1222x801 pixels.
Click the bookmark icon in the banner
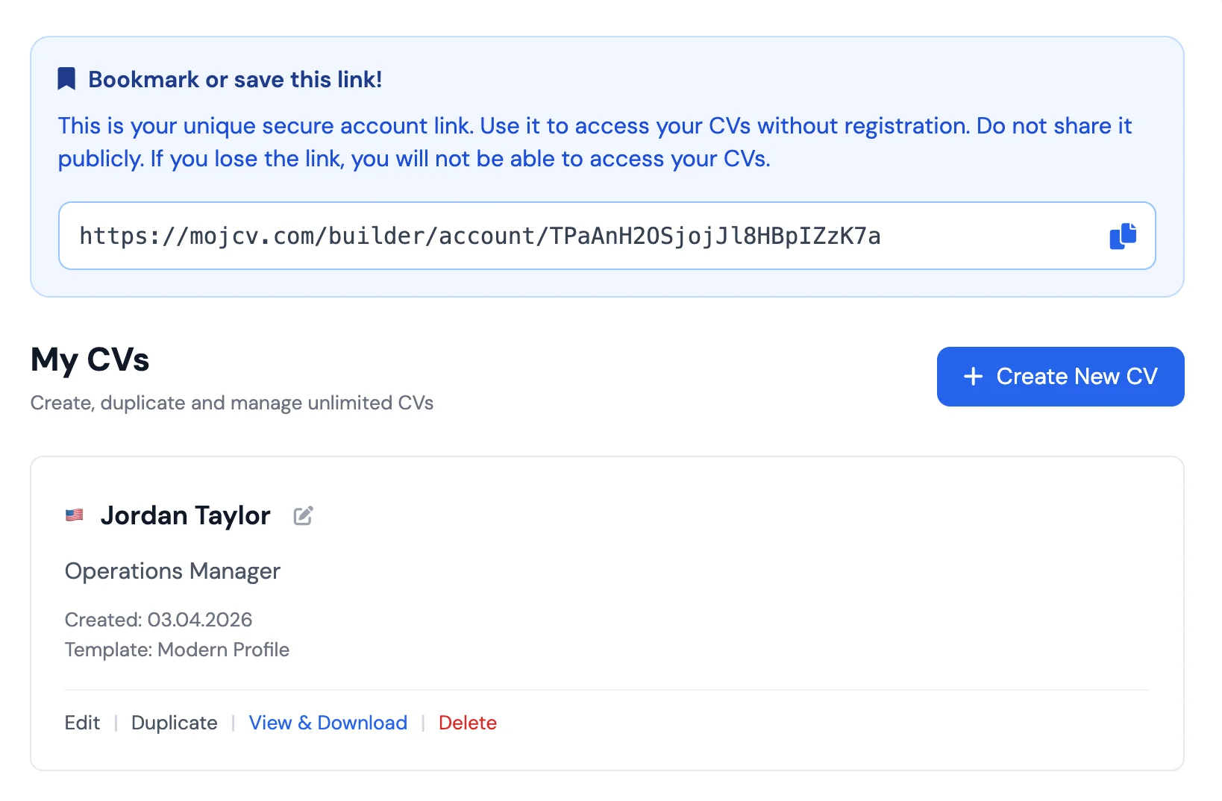(66, 78)
